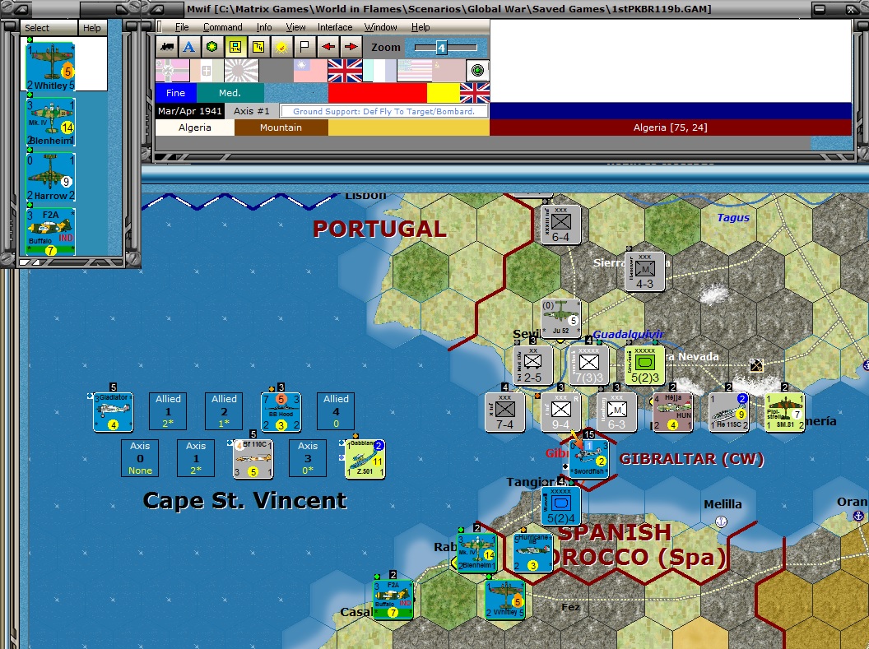Open the Info menu
The image size is (869, 649).
(264, 27)
